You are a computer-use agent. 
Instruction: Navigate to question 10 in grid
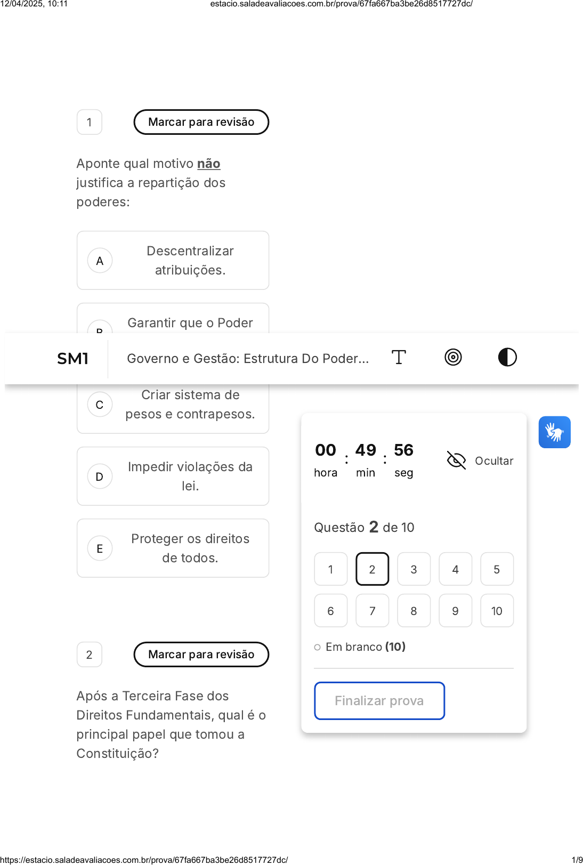497,611
